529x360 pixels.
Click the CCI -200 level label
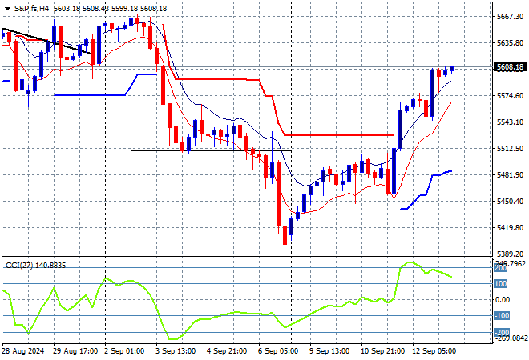[502, 332]
